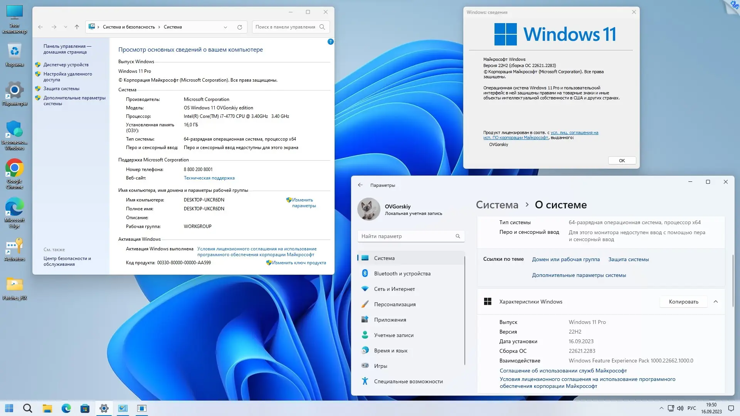740x416 pixels.
Task: Click the back arrow in Параметры window
Action: pyautogui.click(x=360, y=185)
